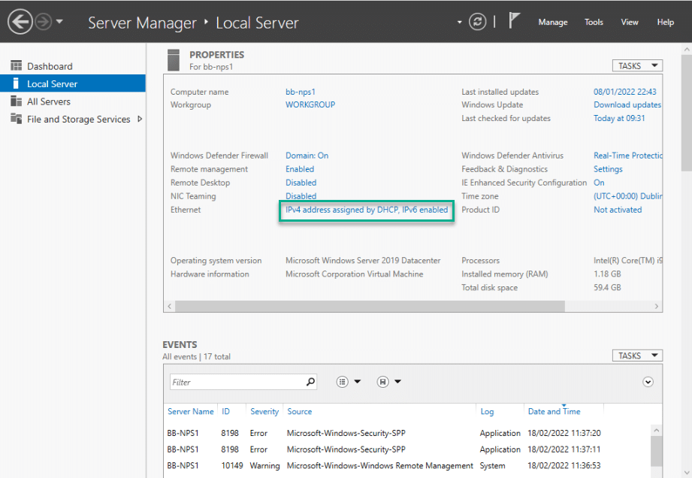Click the back navigation arrow

click(x=20, y=22)
